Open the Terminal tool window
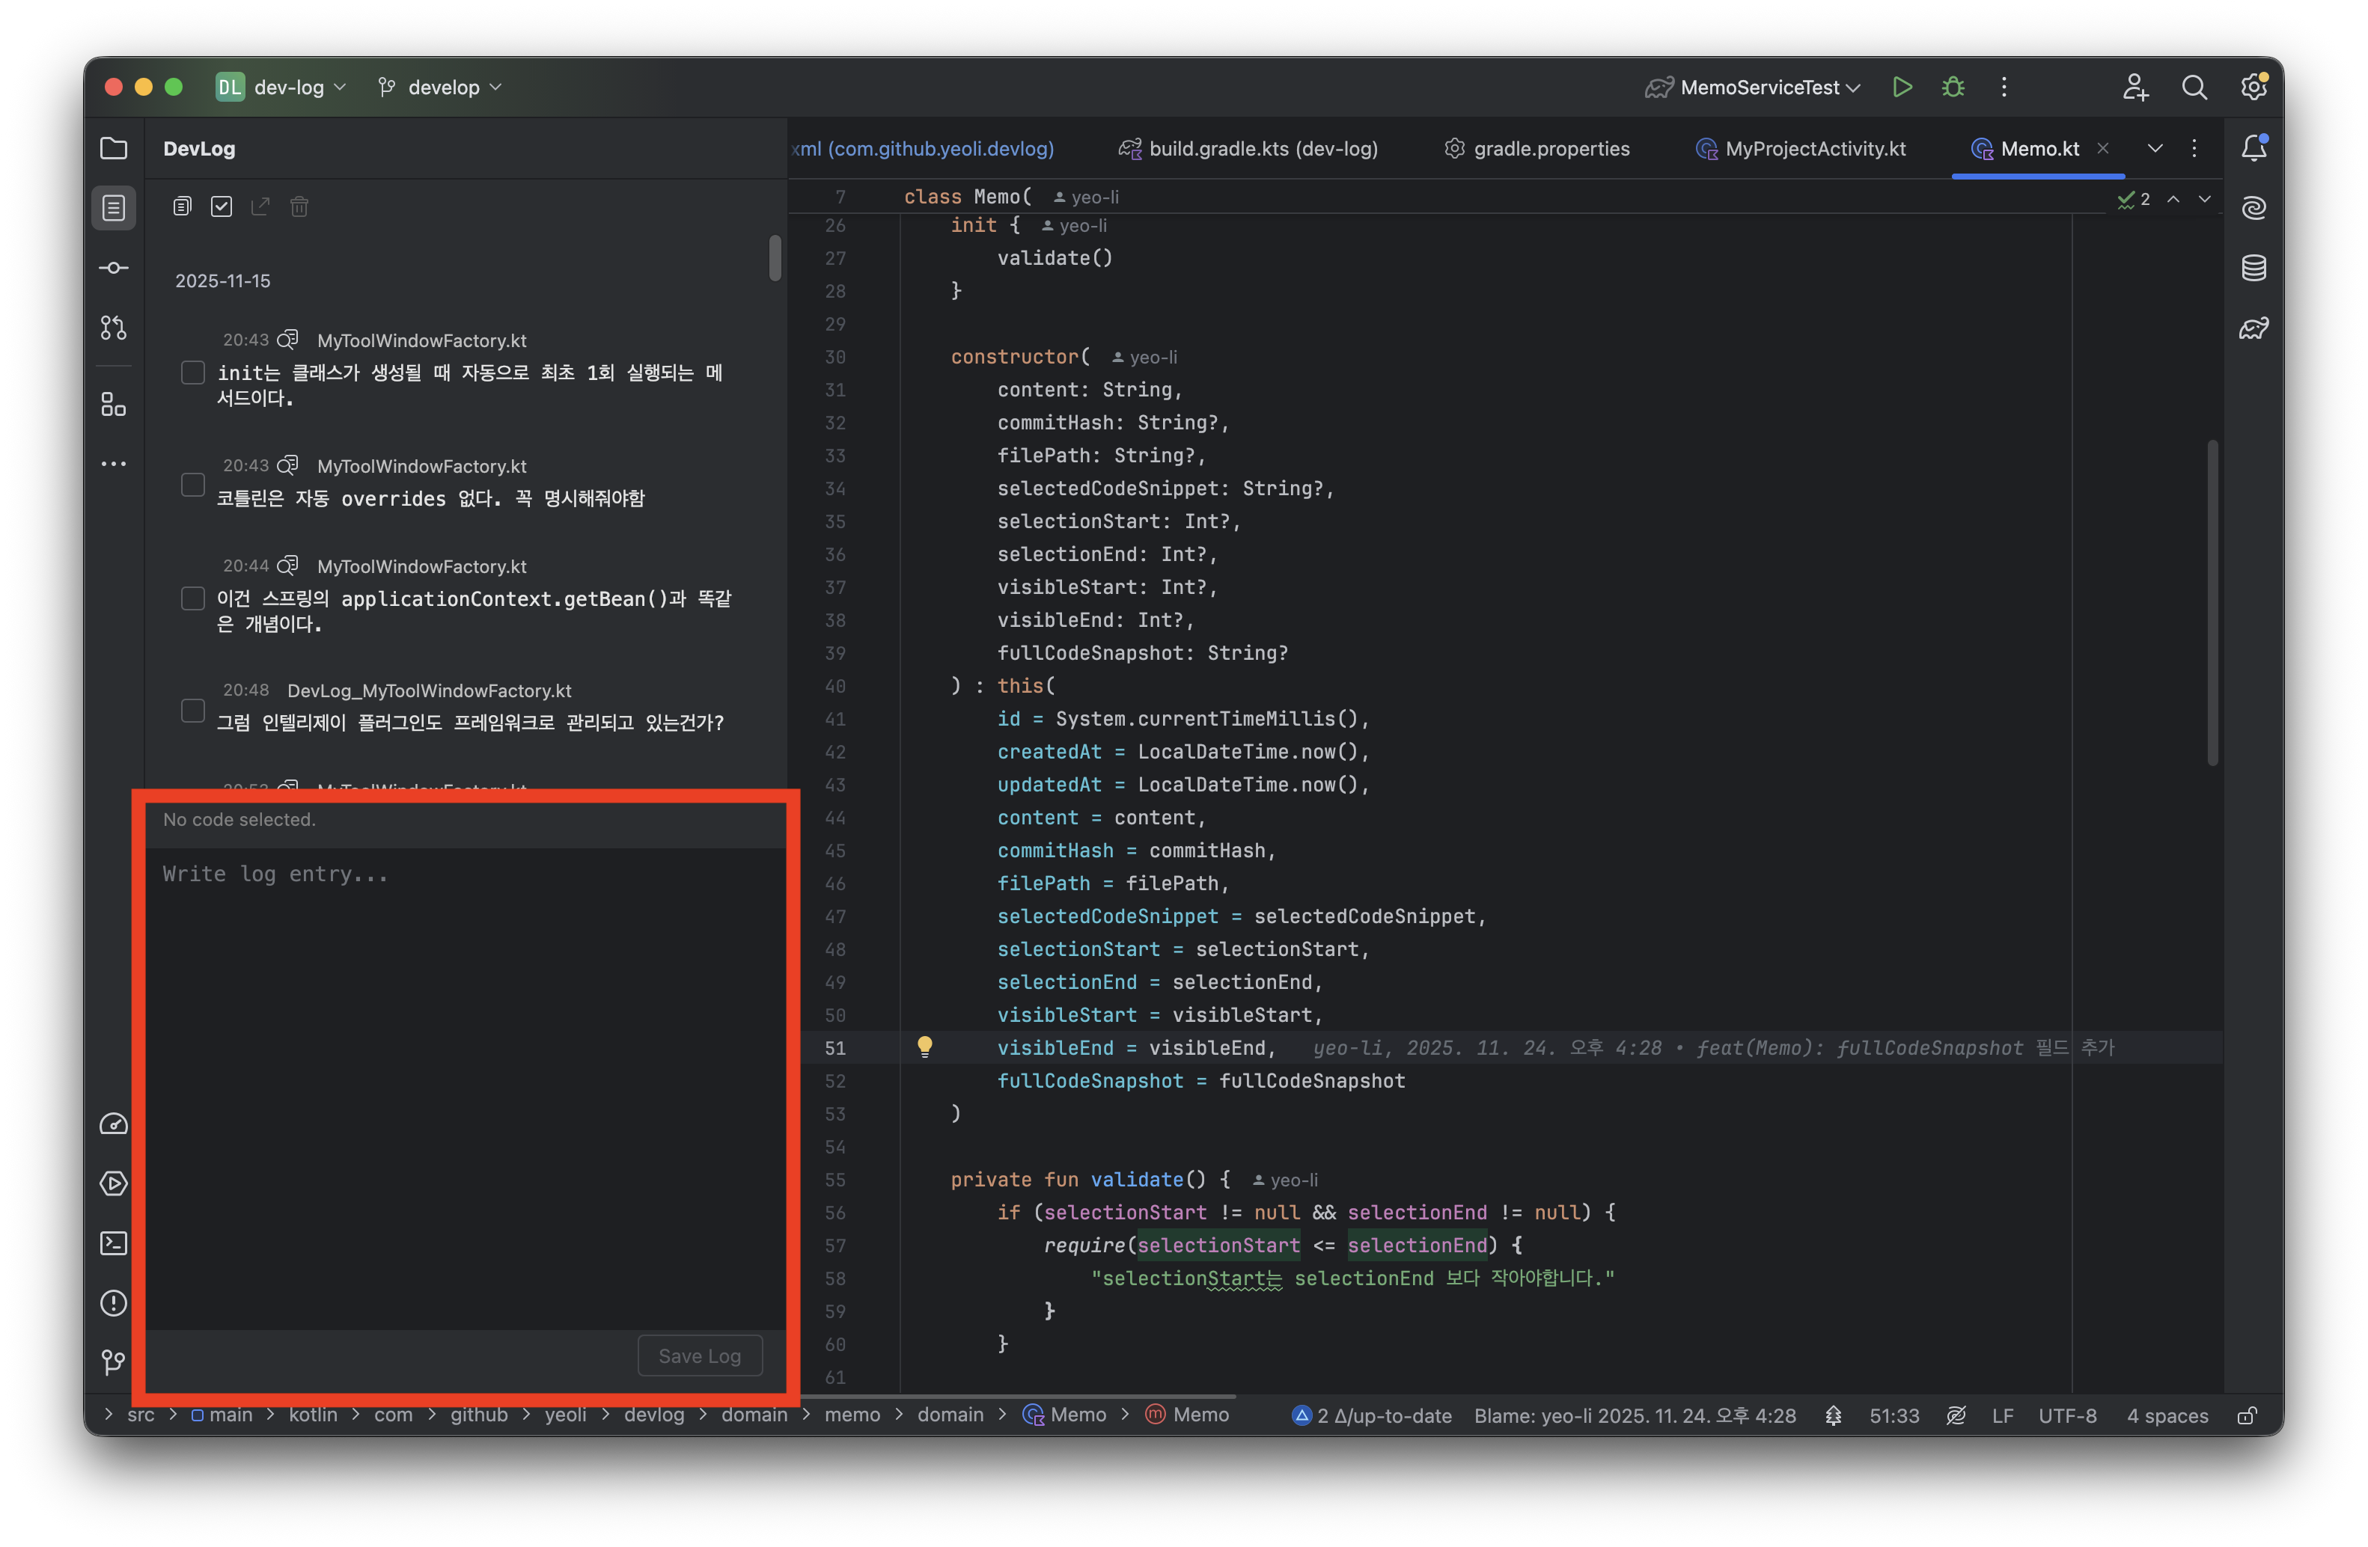Image resolution: width=2368 pixels, height=1547 pixels. 114,1243
